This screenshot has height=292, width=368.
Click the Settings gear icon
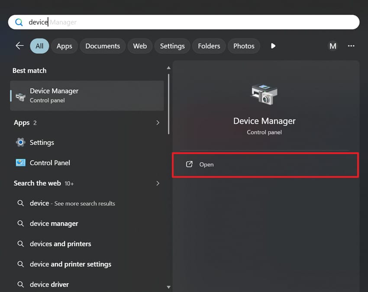pyautogui.click(x=20, y=142)
